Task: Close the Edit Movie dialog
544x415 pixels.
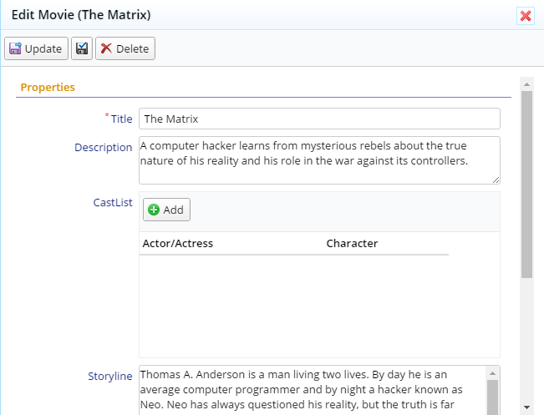Action: tap(526, 16)
